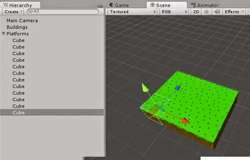The width and height of the screenshot is (250, 160).
Task: Toggle scene audio with the speaker icon
Action: 217,12
